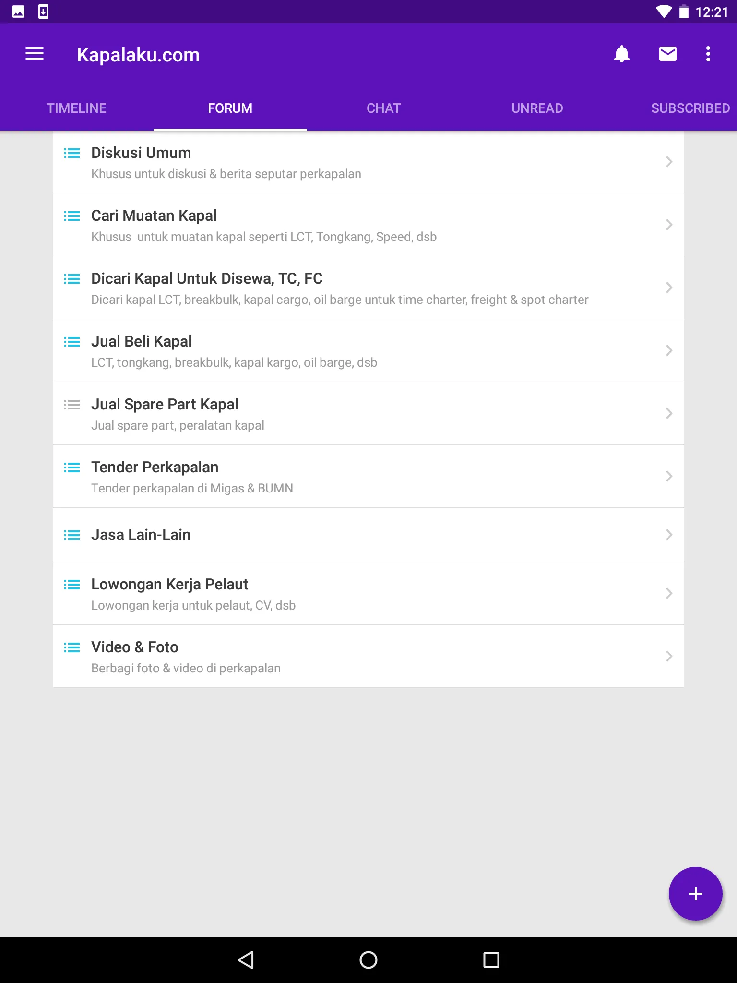Switch to the TIMELINE tab
The height and width of the screenshot is (983, 737).
[77, 108]
